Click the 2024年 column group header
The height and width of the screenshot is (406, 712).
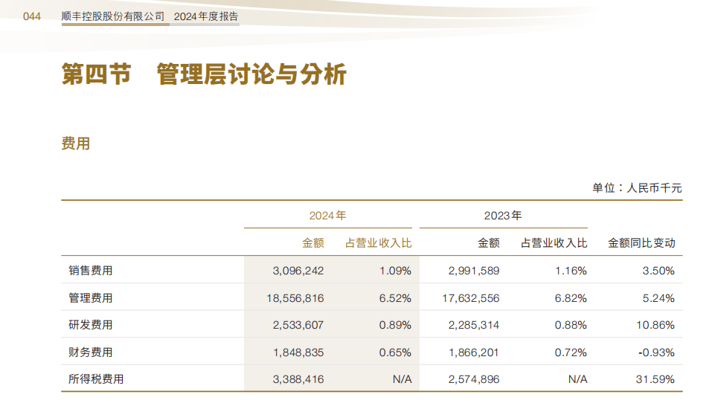[x=328, y=216]
